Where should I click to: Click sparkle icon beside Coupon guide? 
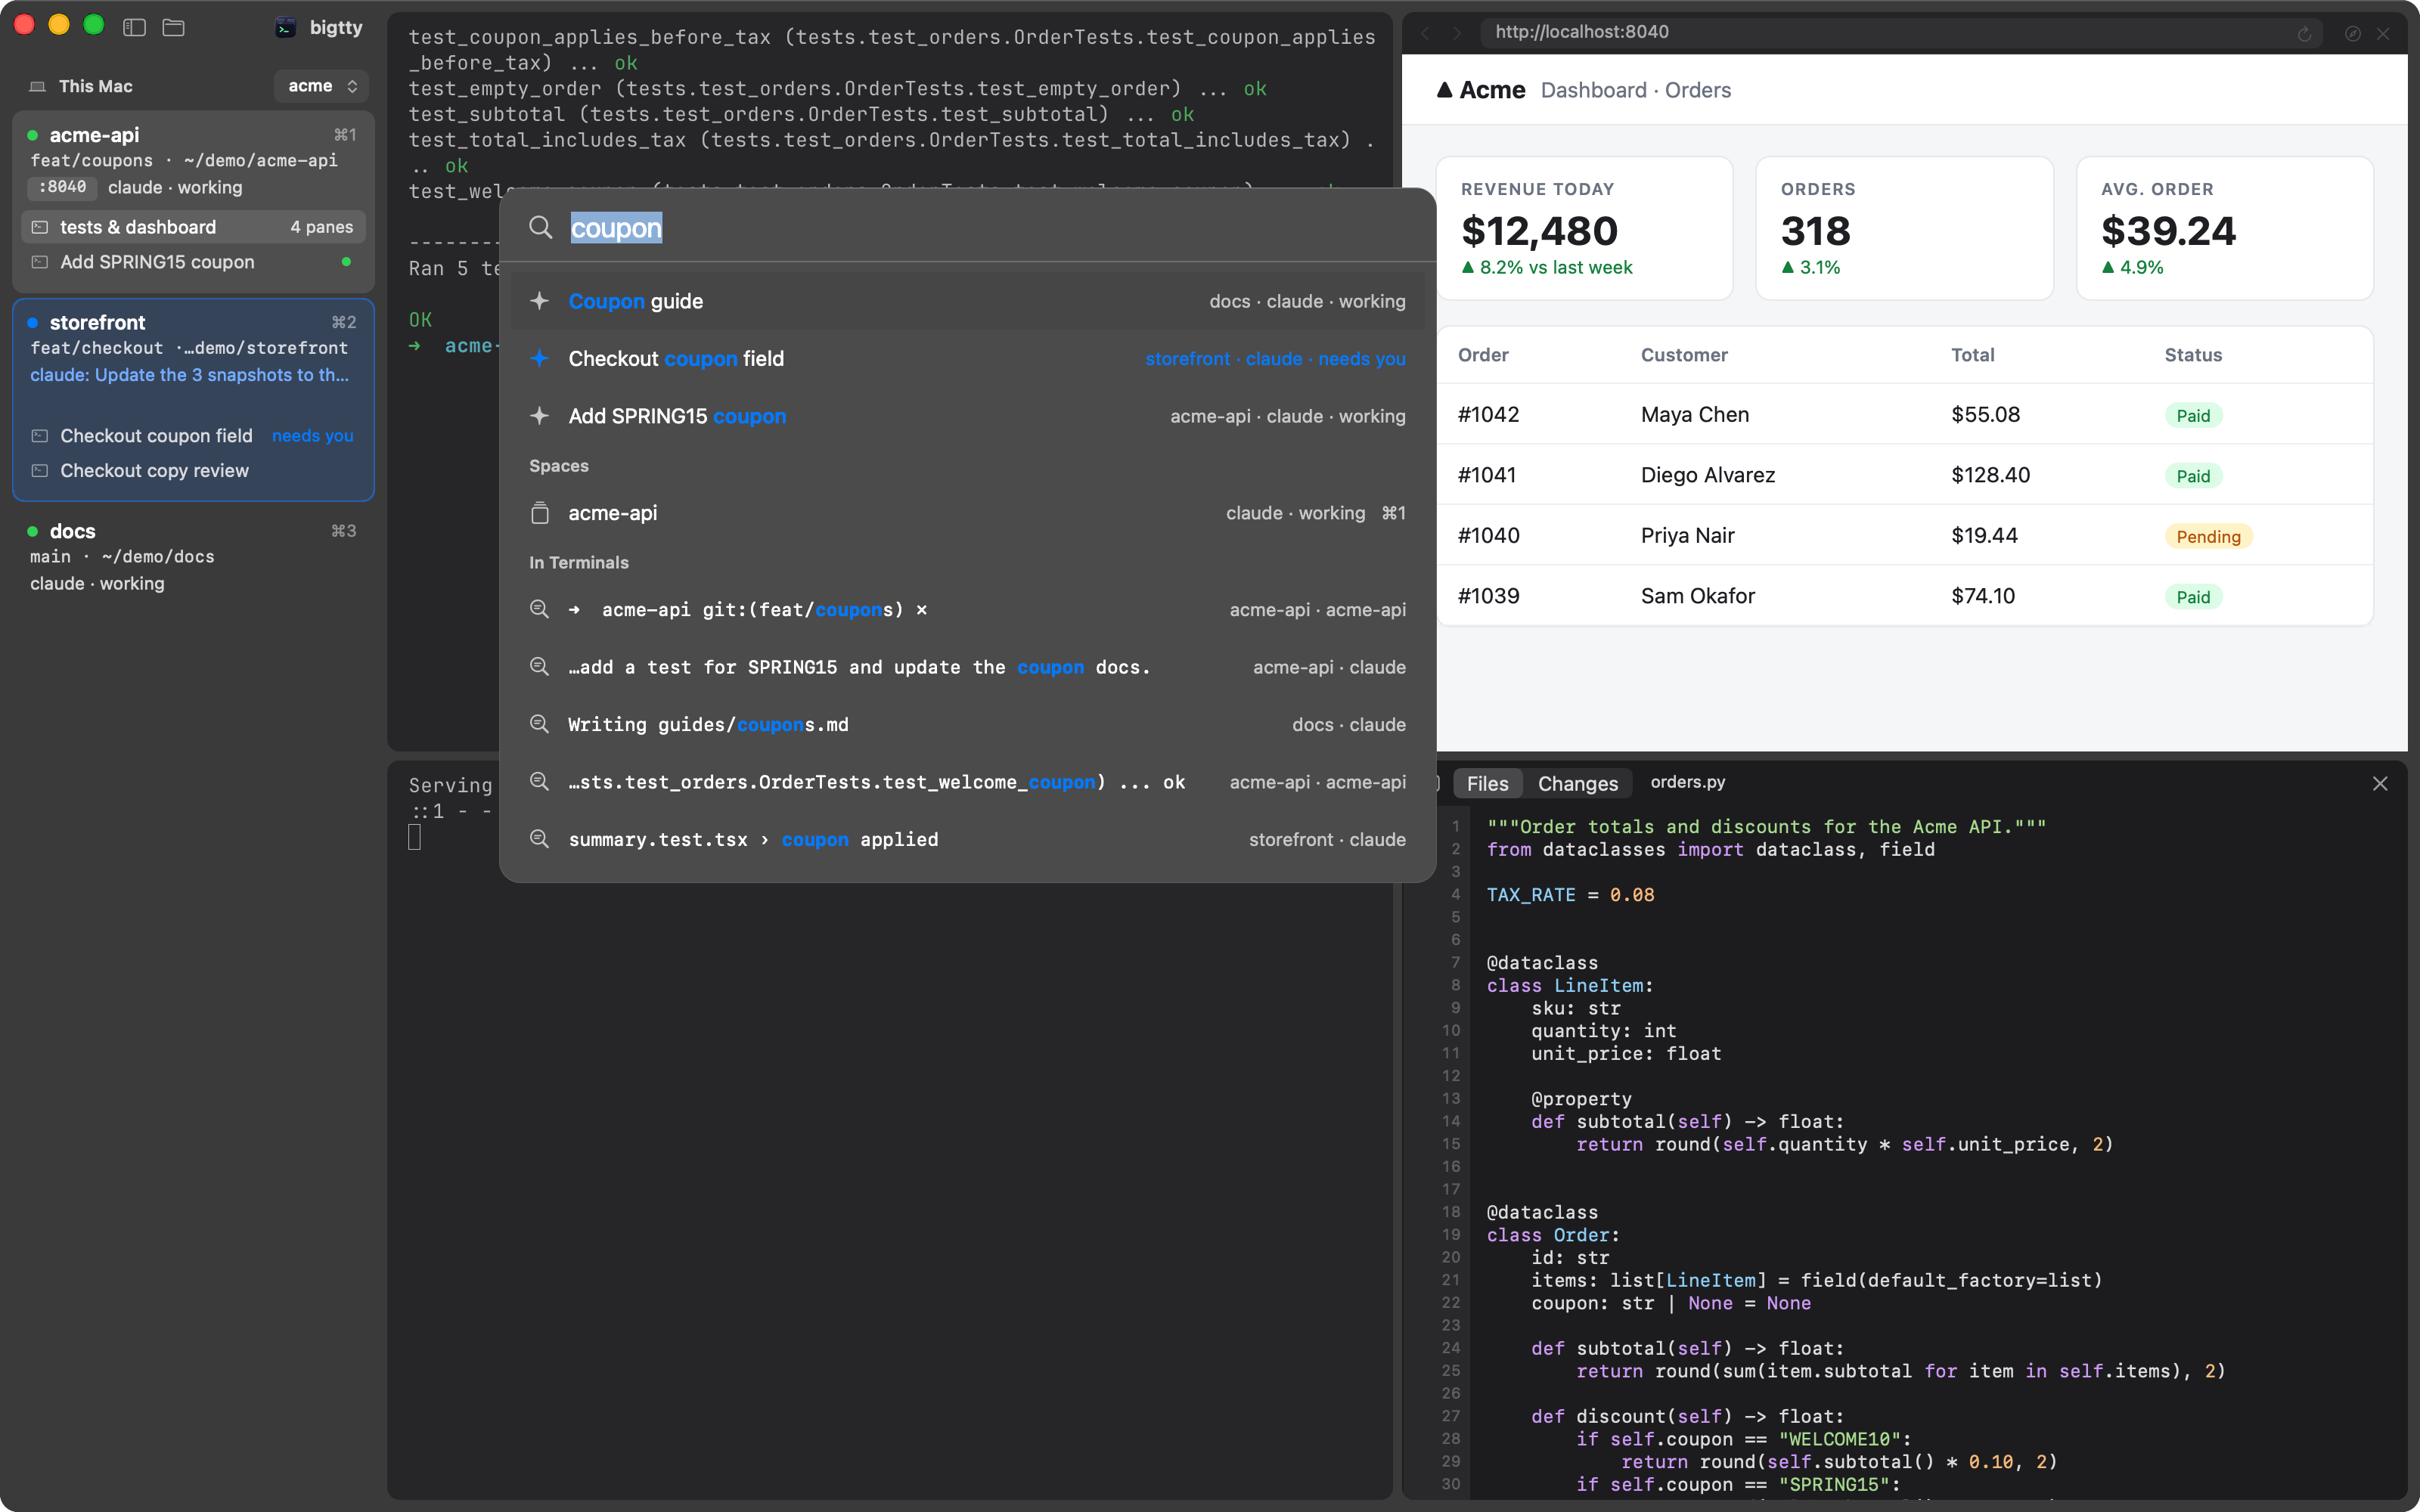540,301
